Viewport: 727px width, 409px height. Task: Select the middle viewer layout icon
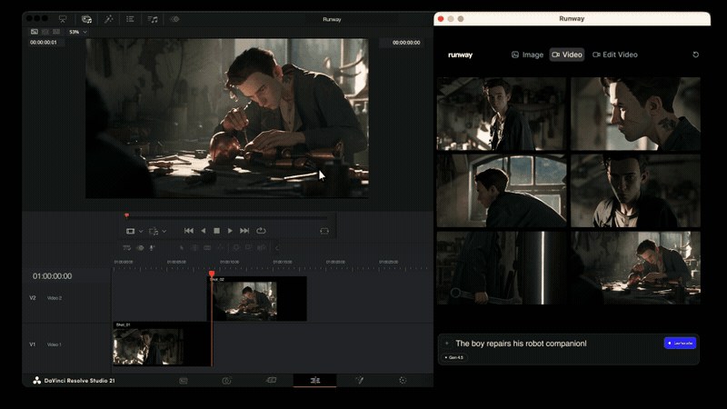(x=45, y=32)
